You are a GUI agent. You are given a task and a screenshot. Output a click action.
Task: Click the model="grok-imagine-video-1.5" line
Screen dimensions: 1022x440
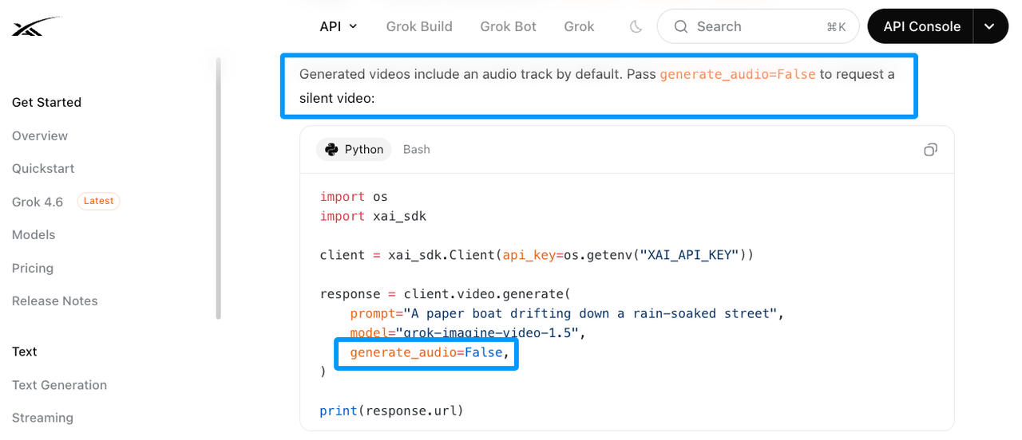click(x=468, y=333)
